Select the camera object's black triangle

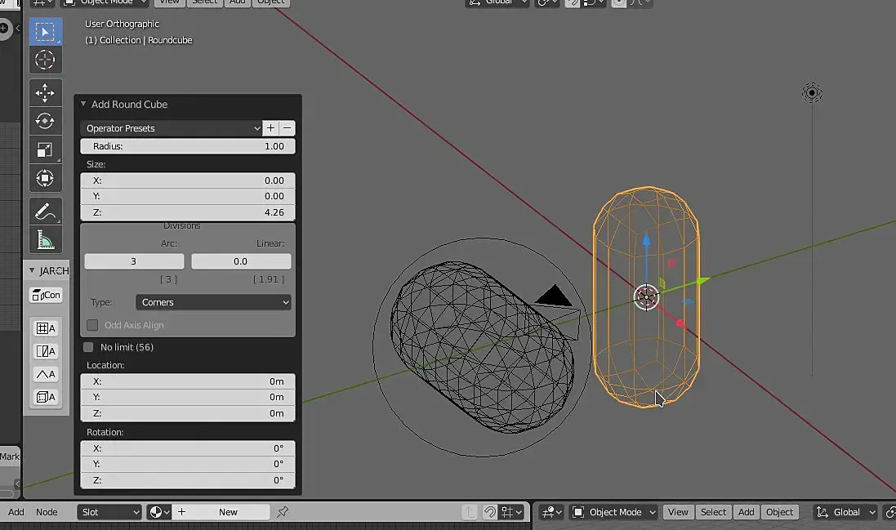(553, 296)
